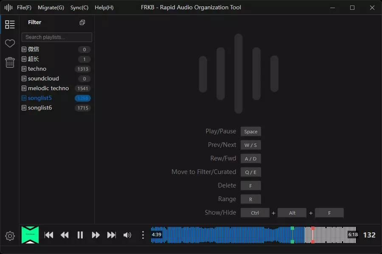382x254 pixels.
Task: Click the Search playlists input field
Action: click(57, 37)
